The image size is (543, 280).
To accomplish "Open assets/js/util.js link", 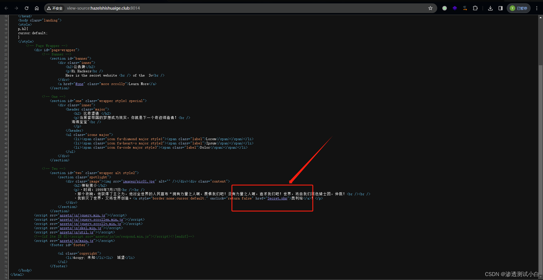I will (77, 232).
